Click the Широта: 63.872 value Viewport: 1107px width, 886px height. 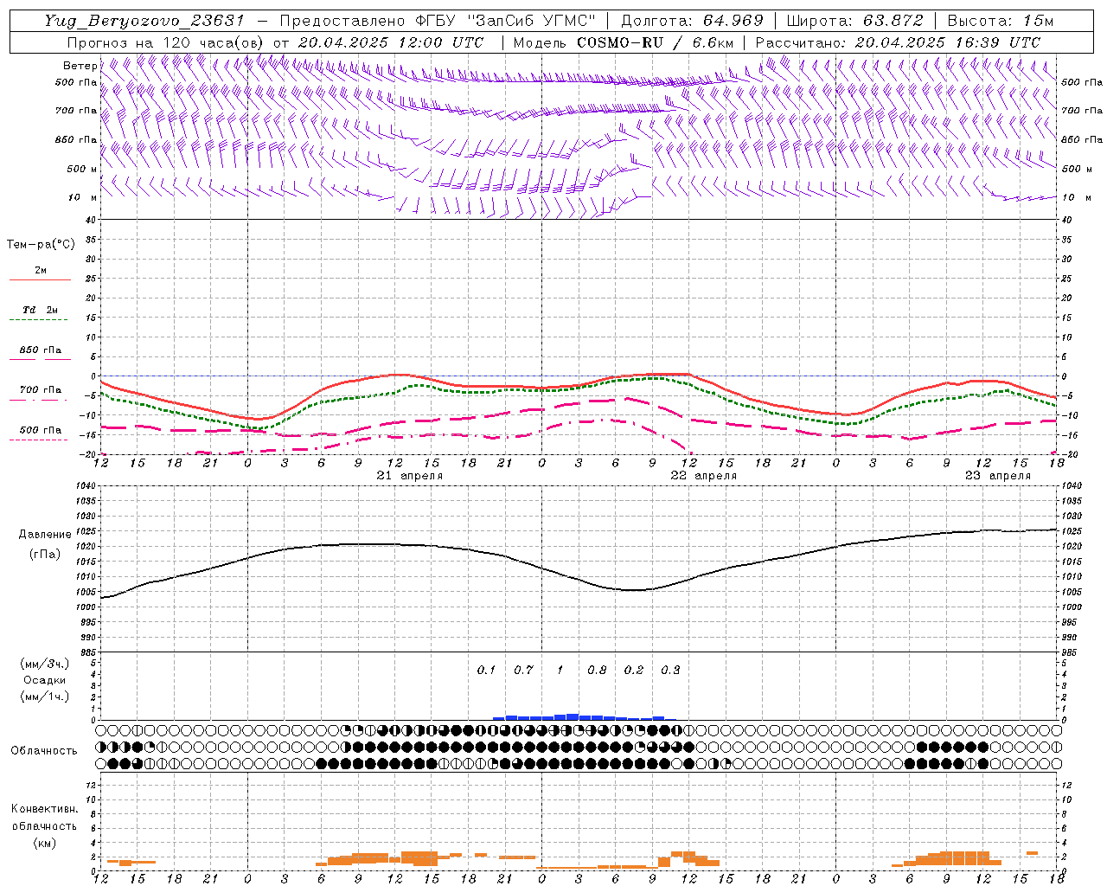point(854,21)
